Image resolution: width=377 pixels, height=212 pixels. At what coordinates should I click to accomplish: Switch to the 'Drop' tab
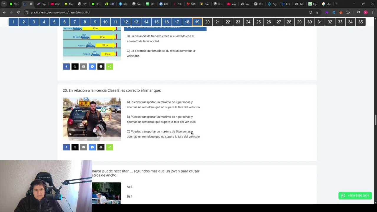pyautogui.click(x=204, y=4)
